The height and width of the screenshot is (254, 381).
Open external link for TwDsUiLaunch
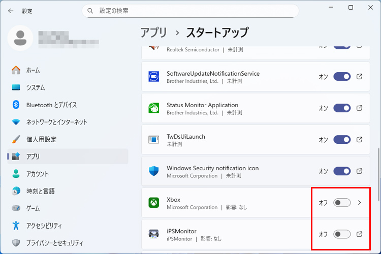click(359, 140)
